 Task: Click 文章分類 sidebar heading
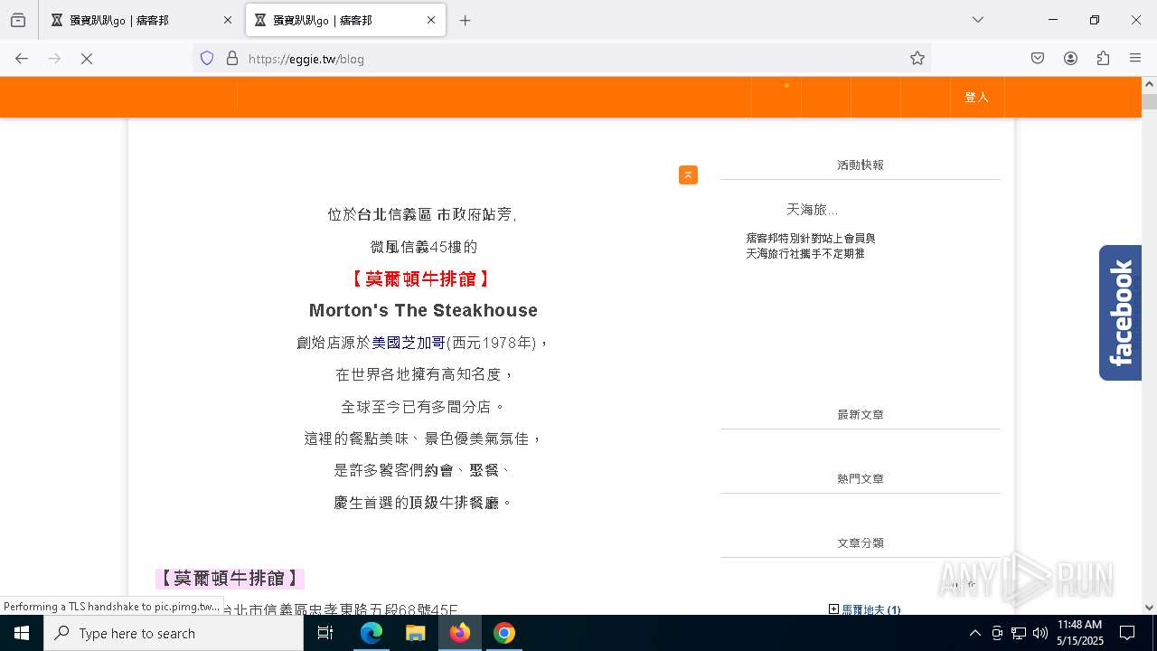pyautogui.click(x=860, y=542)
